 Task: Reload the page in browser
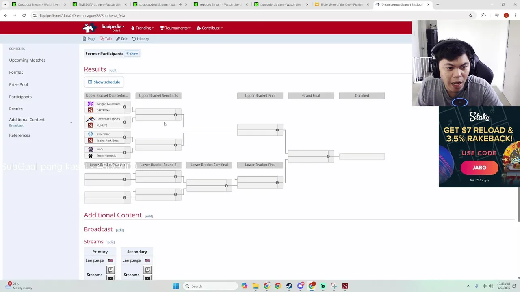24,15
